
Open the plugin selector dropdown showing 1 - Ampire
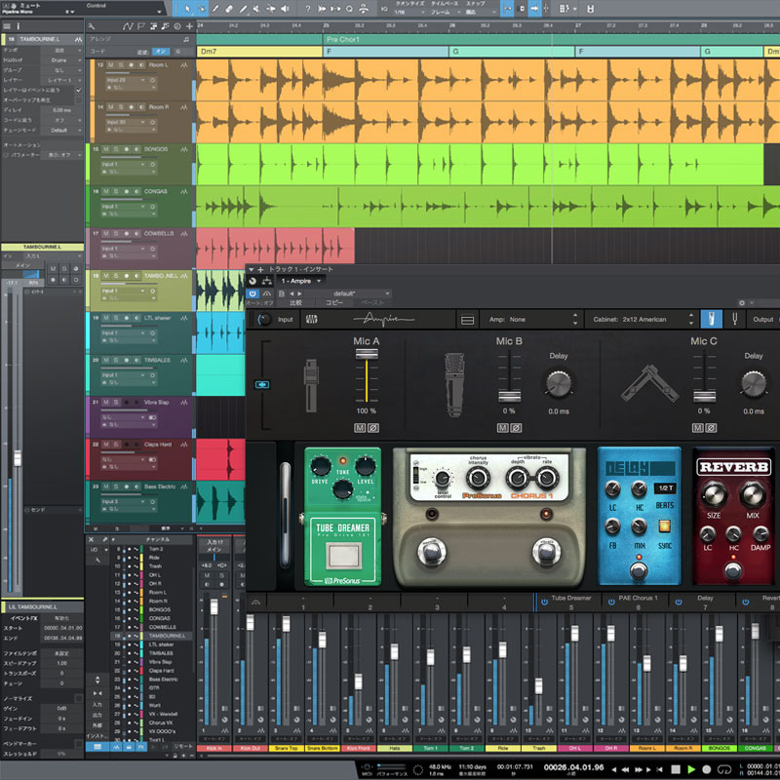301,281
